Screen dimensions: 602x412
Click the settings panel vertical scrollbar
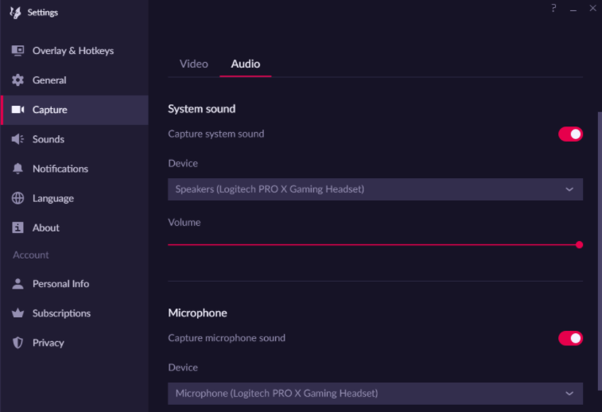(600, 251)
